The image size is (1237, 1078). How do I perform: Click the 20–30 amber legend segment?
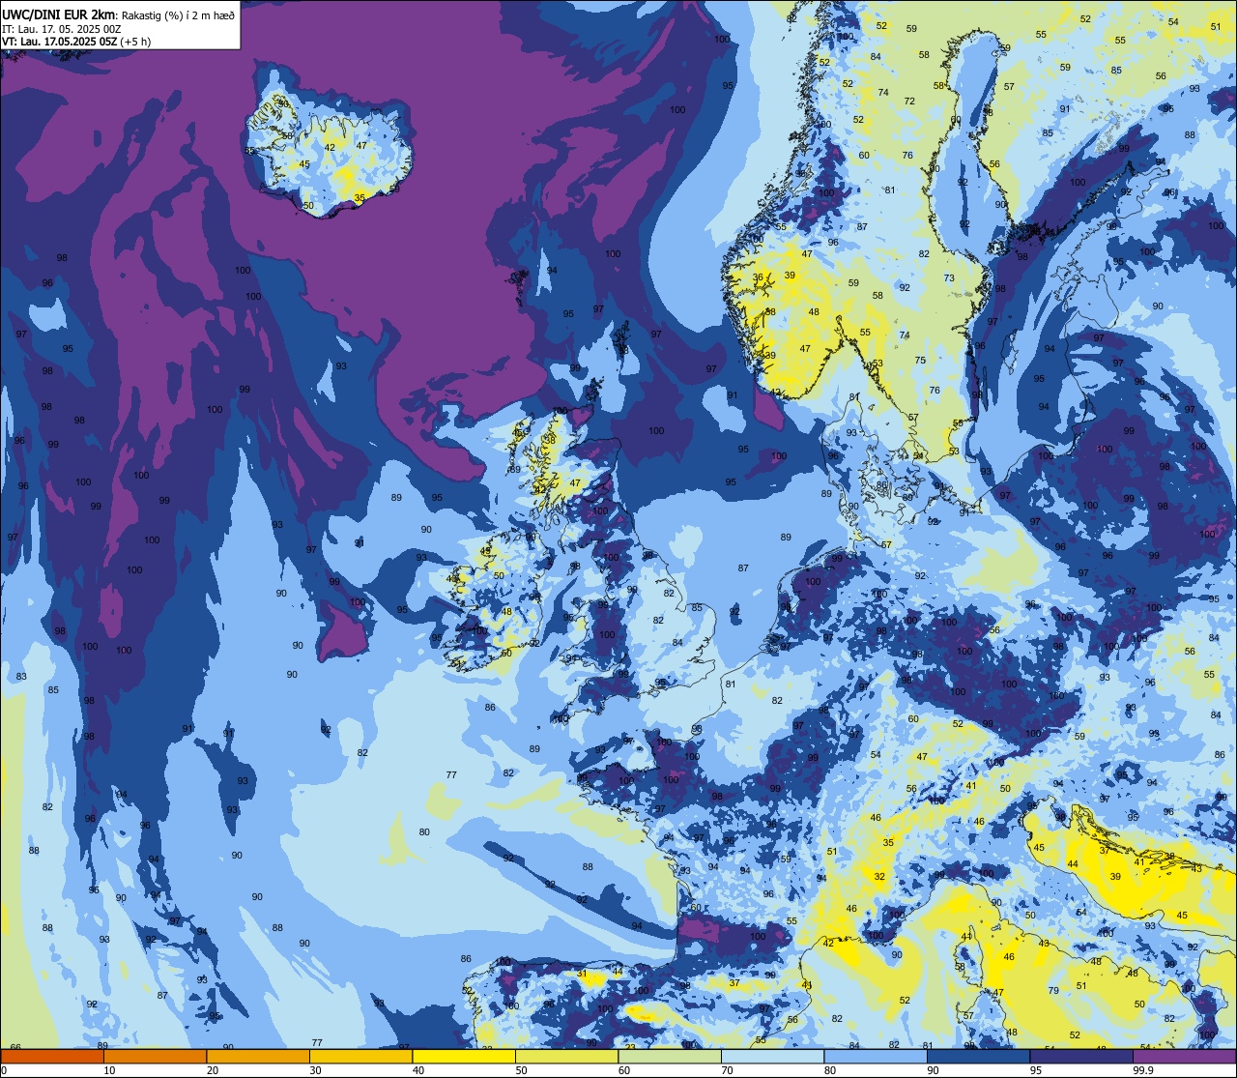click(x=258, y=1057)
